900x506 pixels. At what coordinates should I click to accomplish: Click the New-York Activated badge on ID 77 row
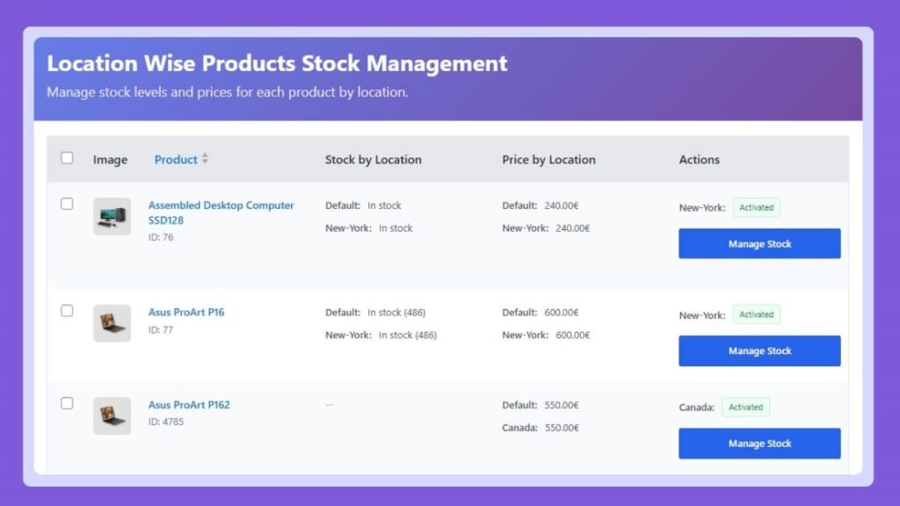[x=756, y=314]
